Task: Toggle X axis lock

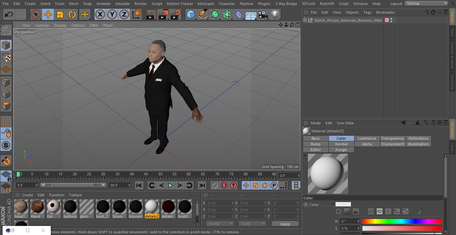Action: 100,14
